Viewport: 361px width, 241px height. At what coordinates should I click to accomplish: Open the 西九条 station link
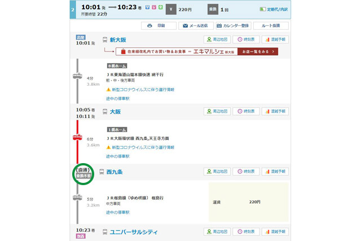(x=115, y=172)
